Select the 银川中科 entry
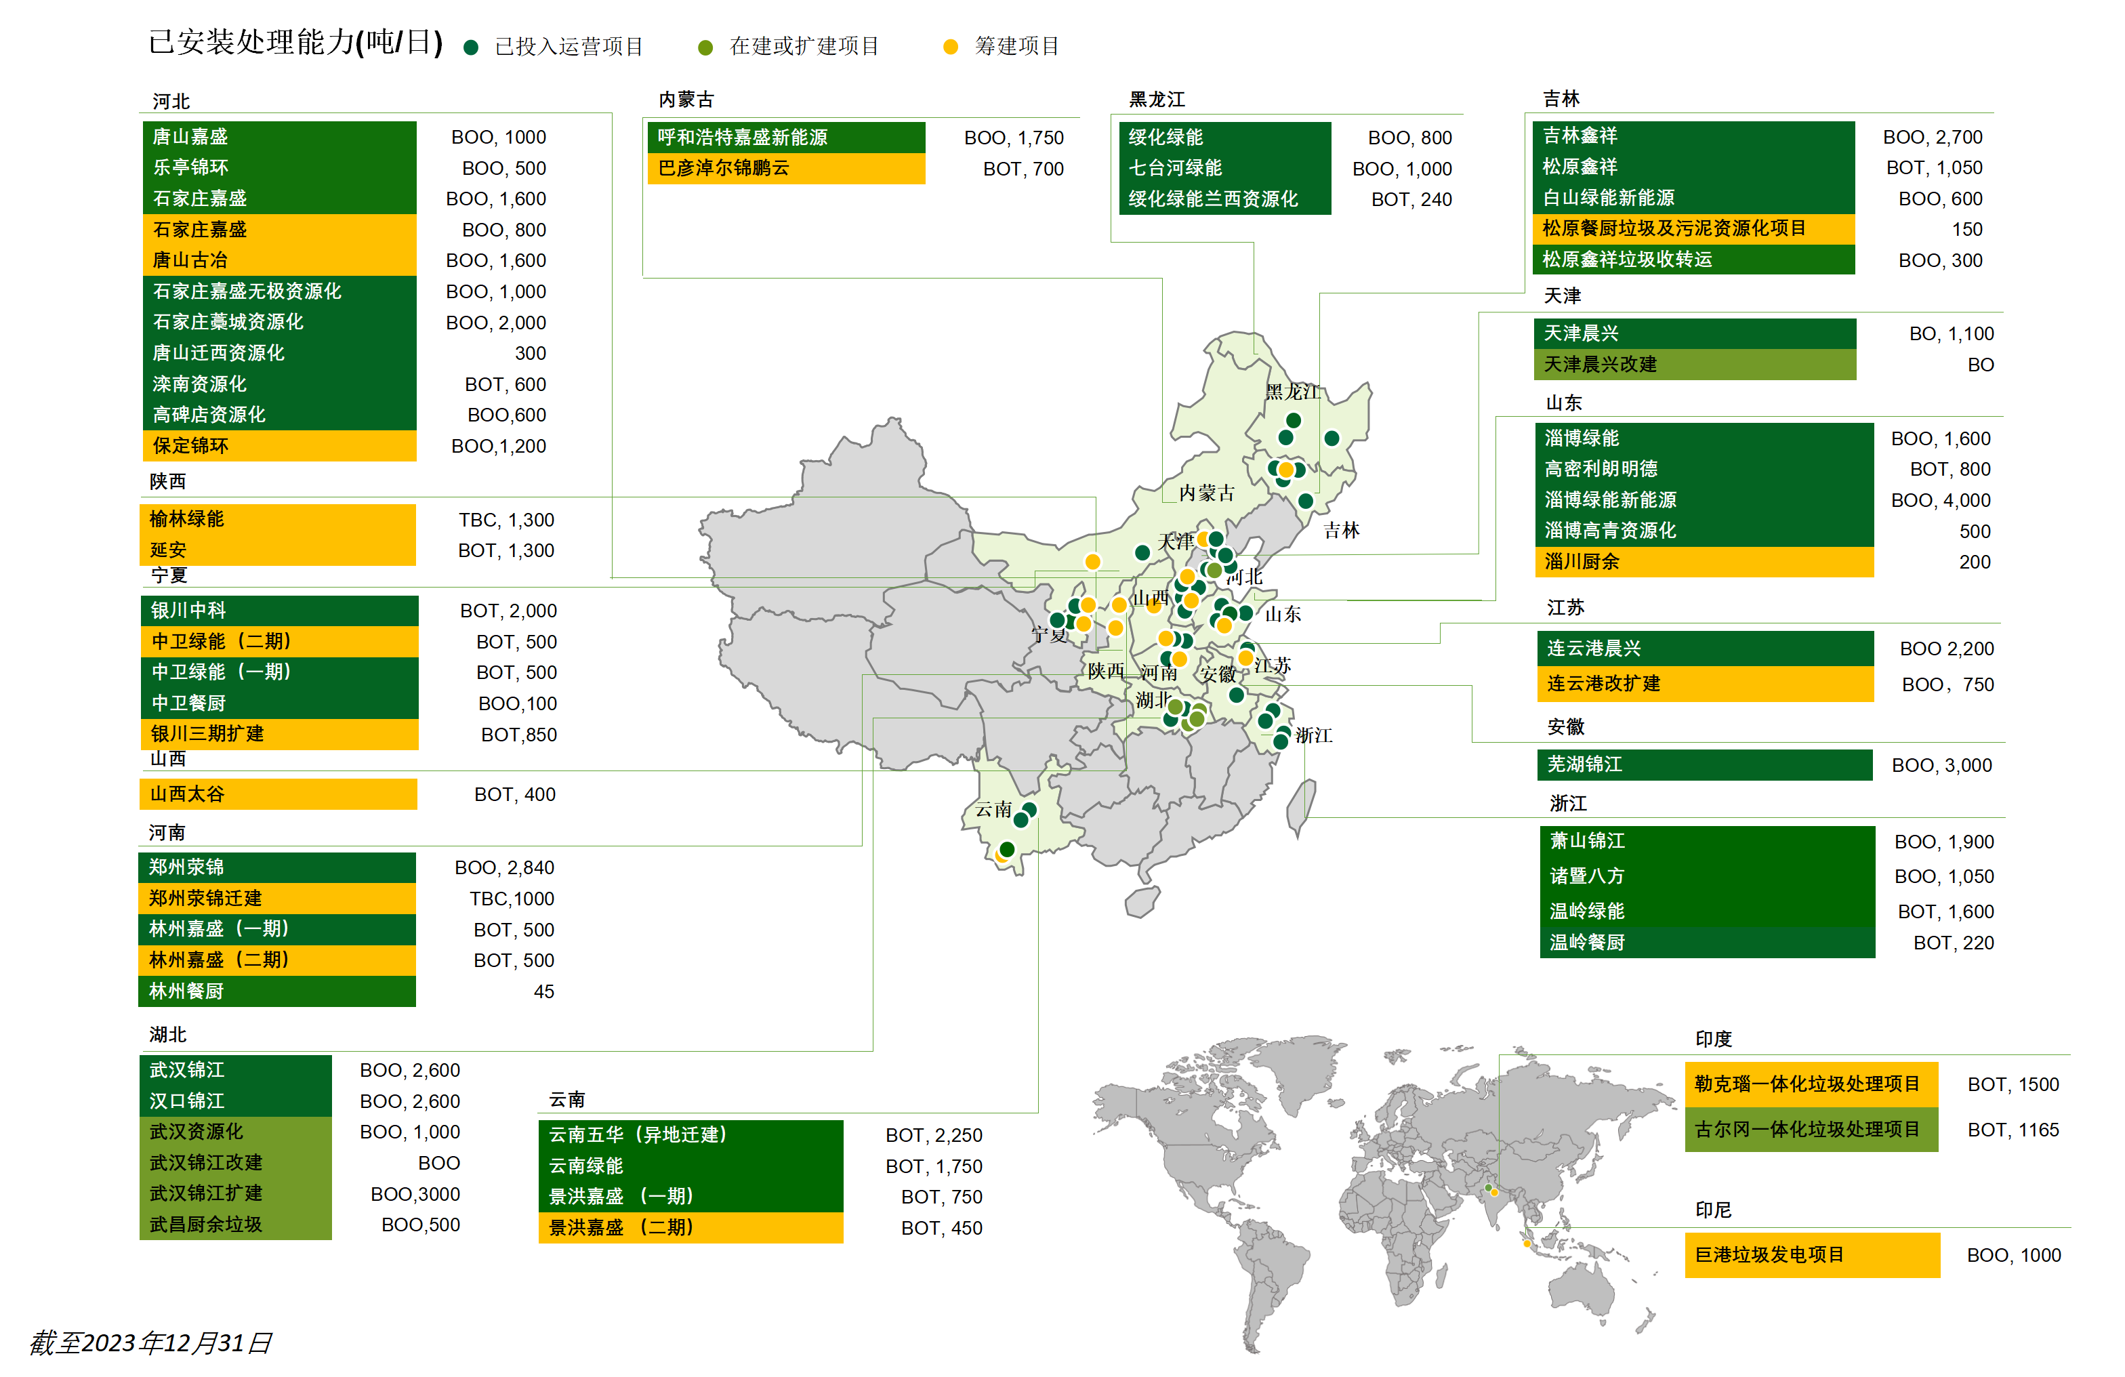Screen dimensions: 2125x1377 coord(279,611)
